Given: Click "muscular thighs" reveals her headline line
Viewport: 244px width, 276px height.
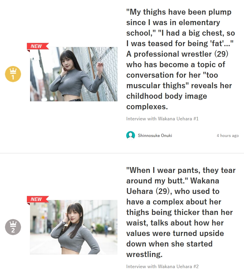Looking at the screenshot, I should point(179,86).
